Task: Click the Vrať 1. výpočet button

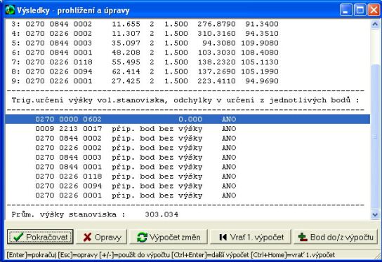Action: click(x=251, y=237)
